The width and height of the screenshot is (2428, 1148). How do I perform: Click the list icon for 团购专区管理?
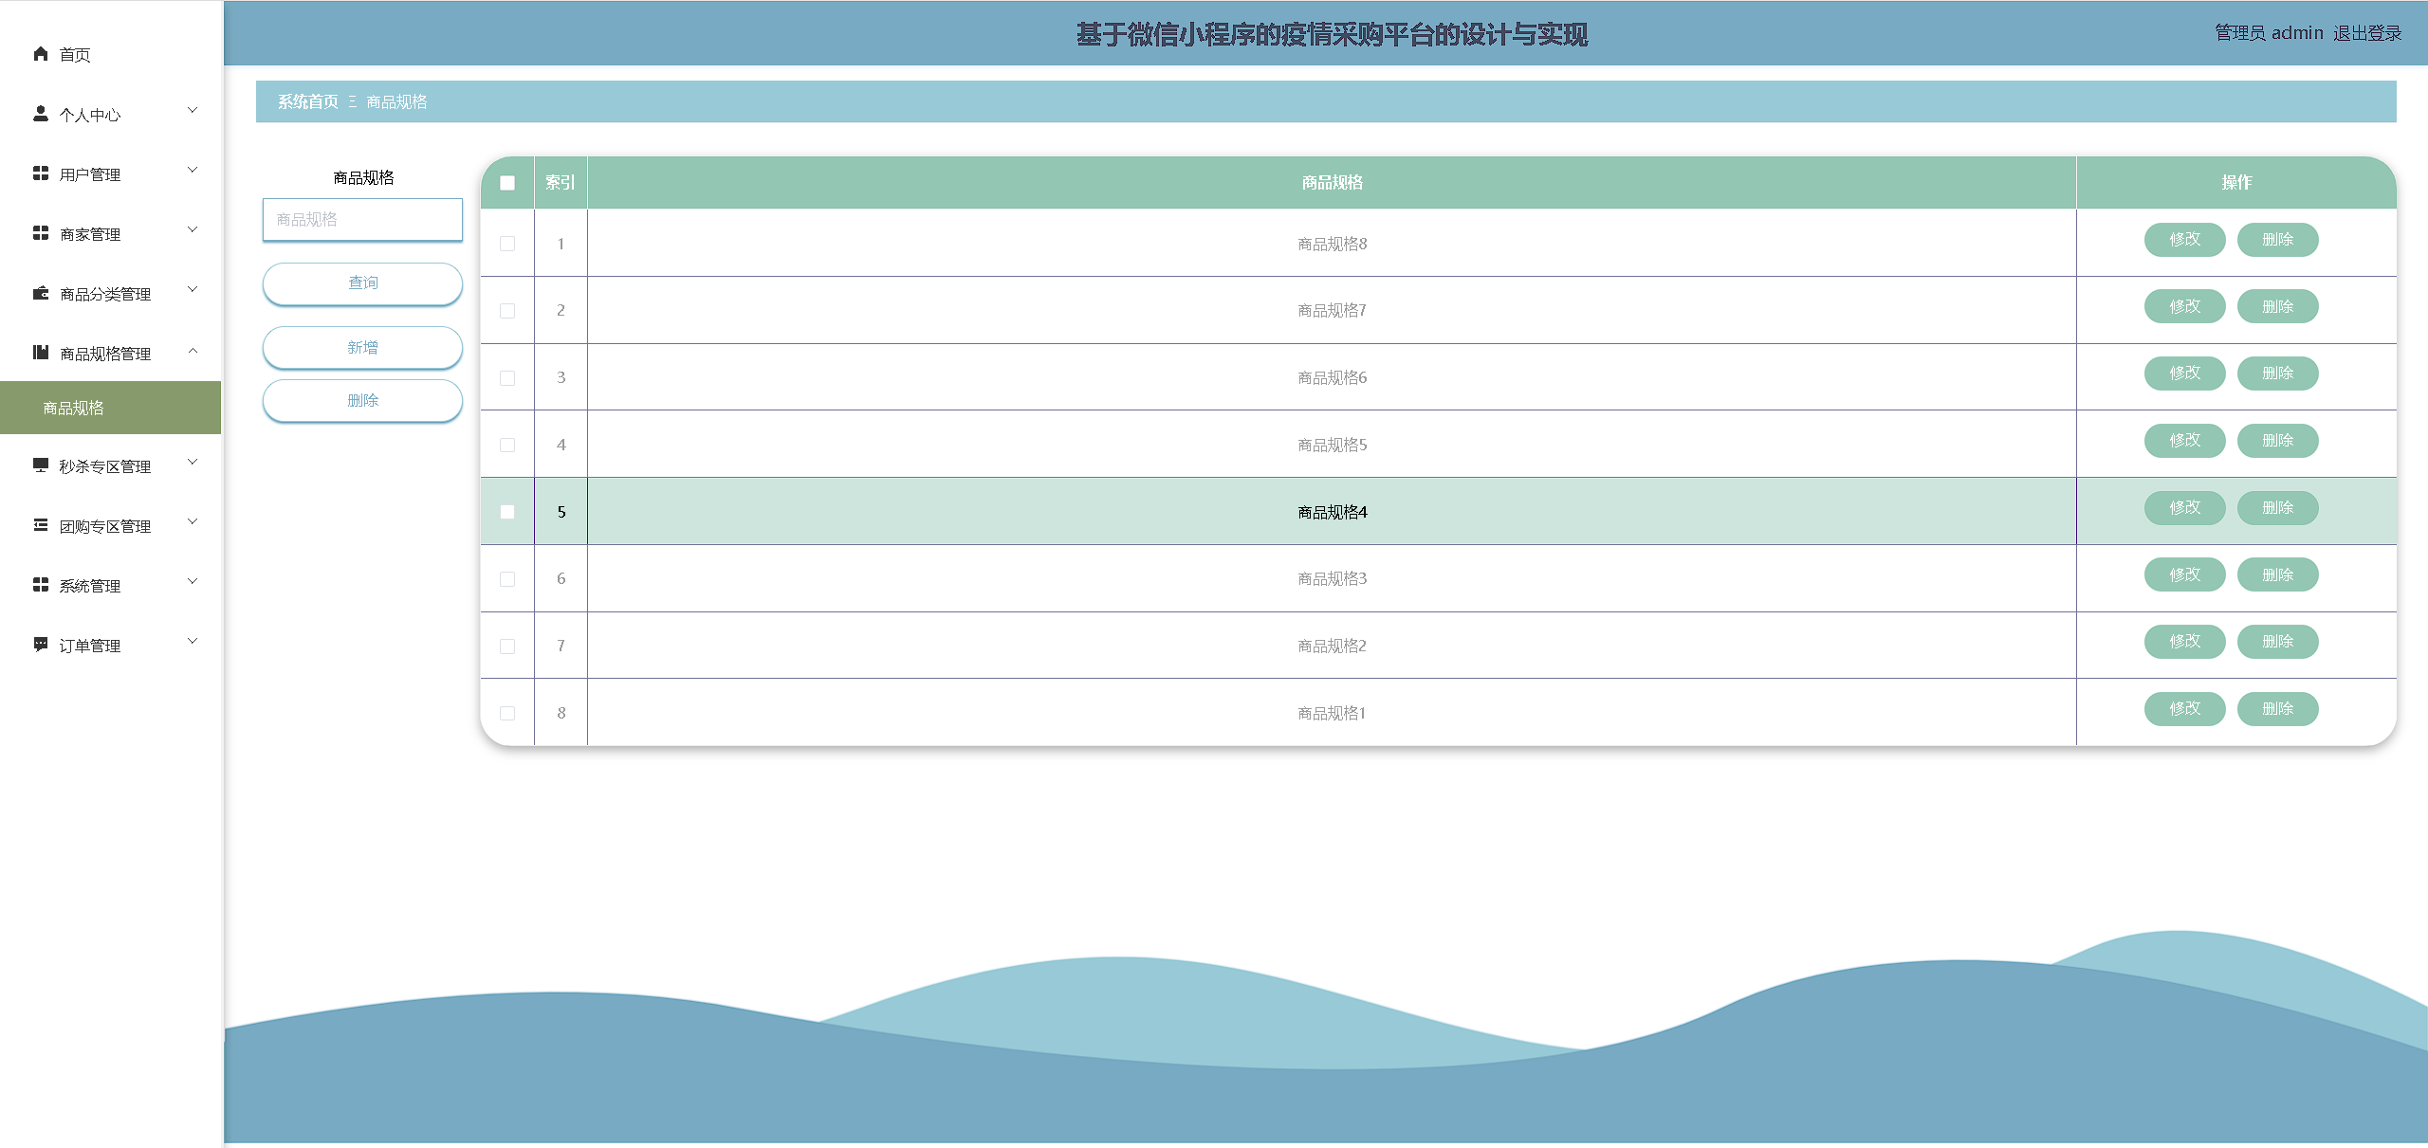[40, 525]
